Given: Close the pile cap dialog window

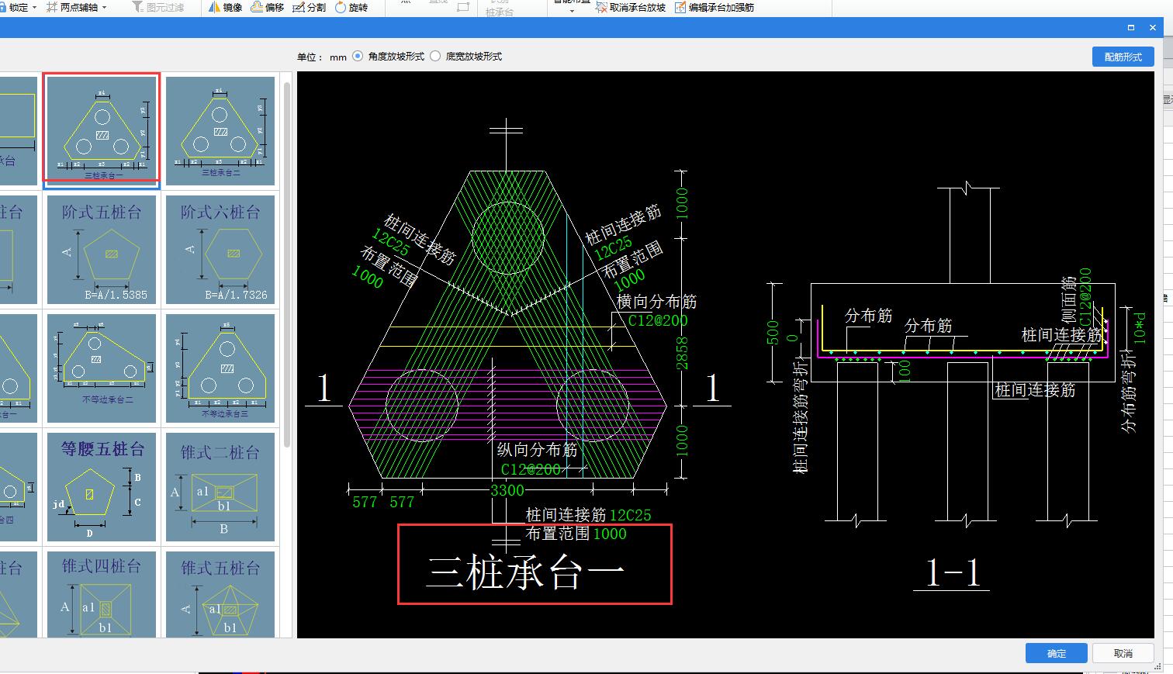Looking at the screenshot, I should pos(1153,27).
